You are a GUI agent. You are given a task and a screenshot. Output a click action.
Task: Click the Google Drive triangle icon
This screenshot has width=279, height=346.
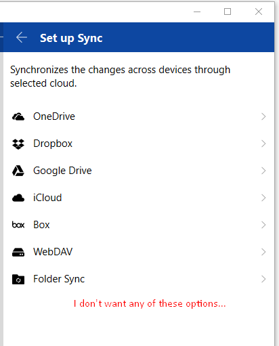tap(18, 171)
